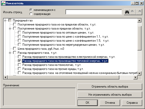Viewport: 145px width, 109px height.
Task: Select row 'Расход природного газа на технологию, т.у.т.'
Action: (x=52, y=65)
